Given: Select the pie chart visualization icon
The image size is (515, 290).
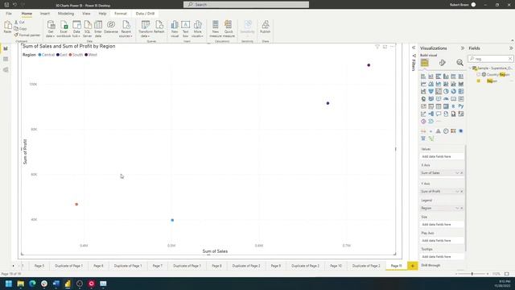Looking at the screenshot, I should (446, 91).
